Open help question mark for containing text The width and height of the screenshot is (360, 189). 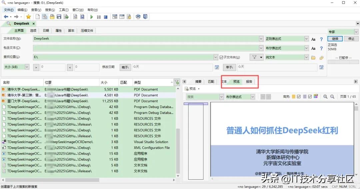pyautogui.click(x=321, y=48)
